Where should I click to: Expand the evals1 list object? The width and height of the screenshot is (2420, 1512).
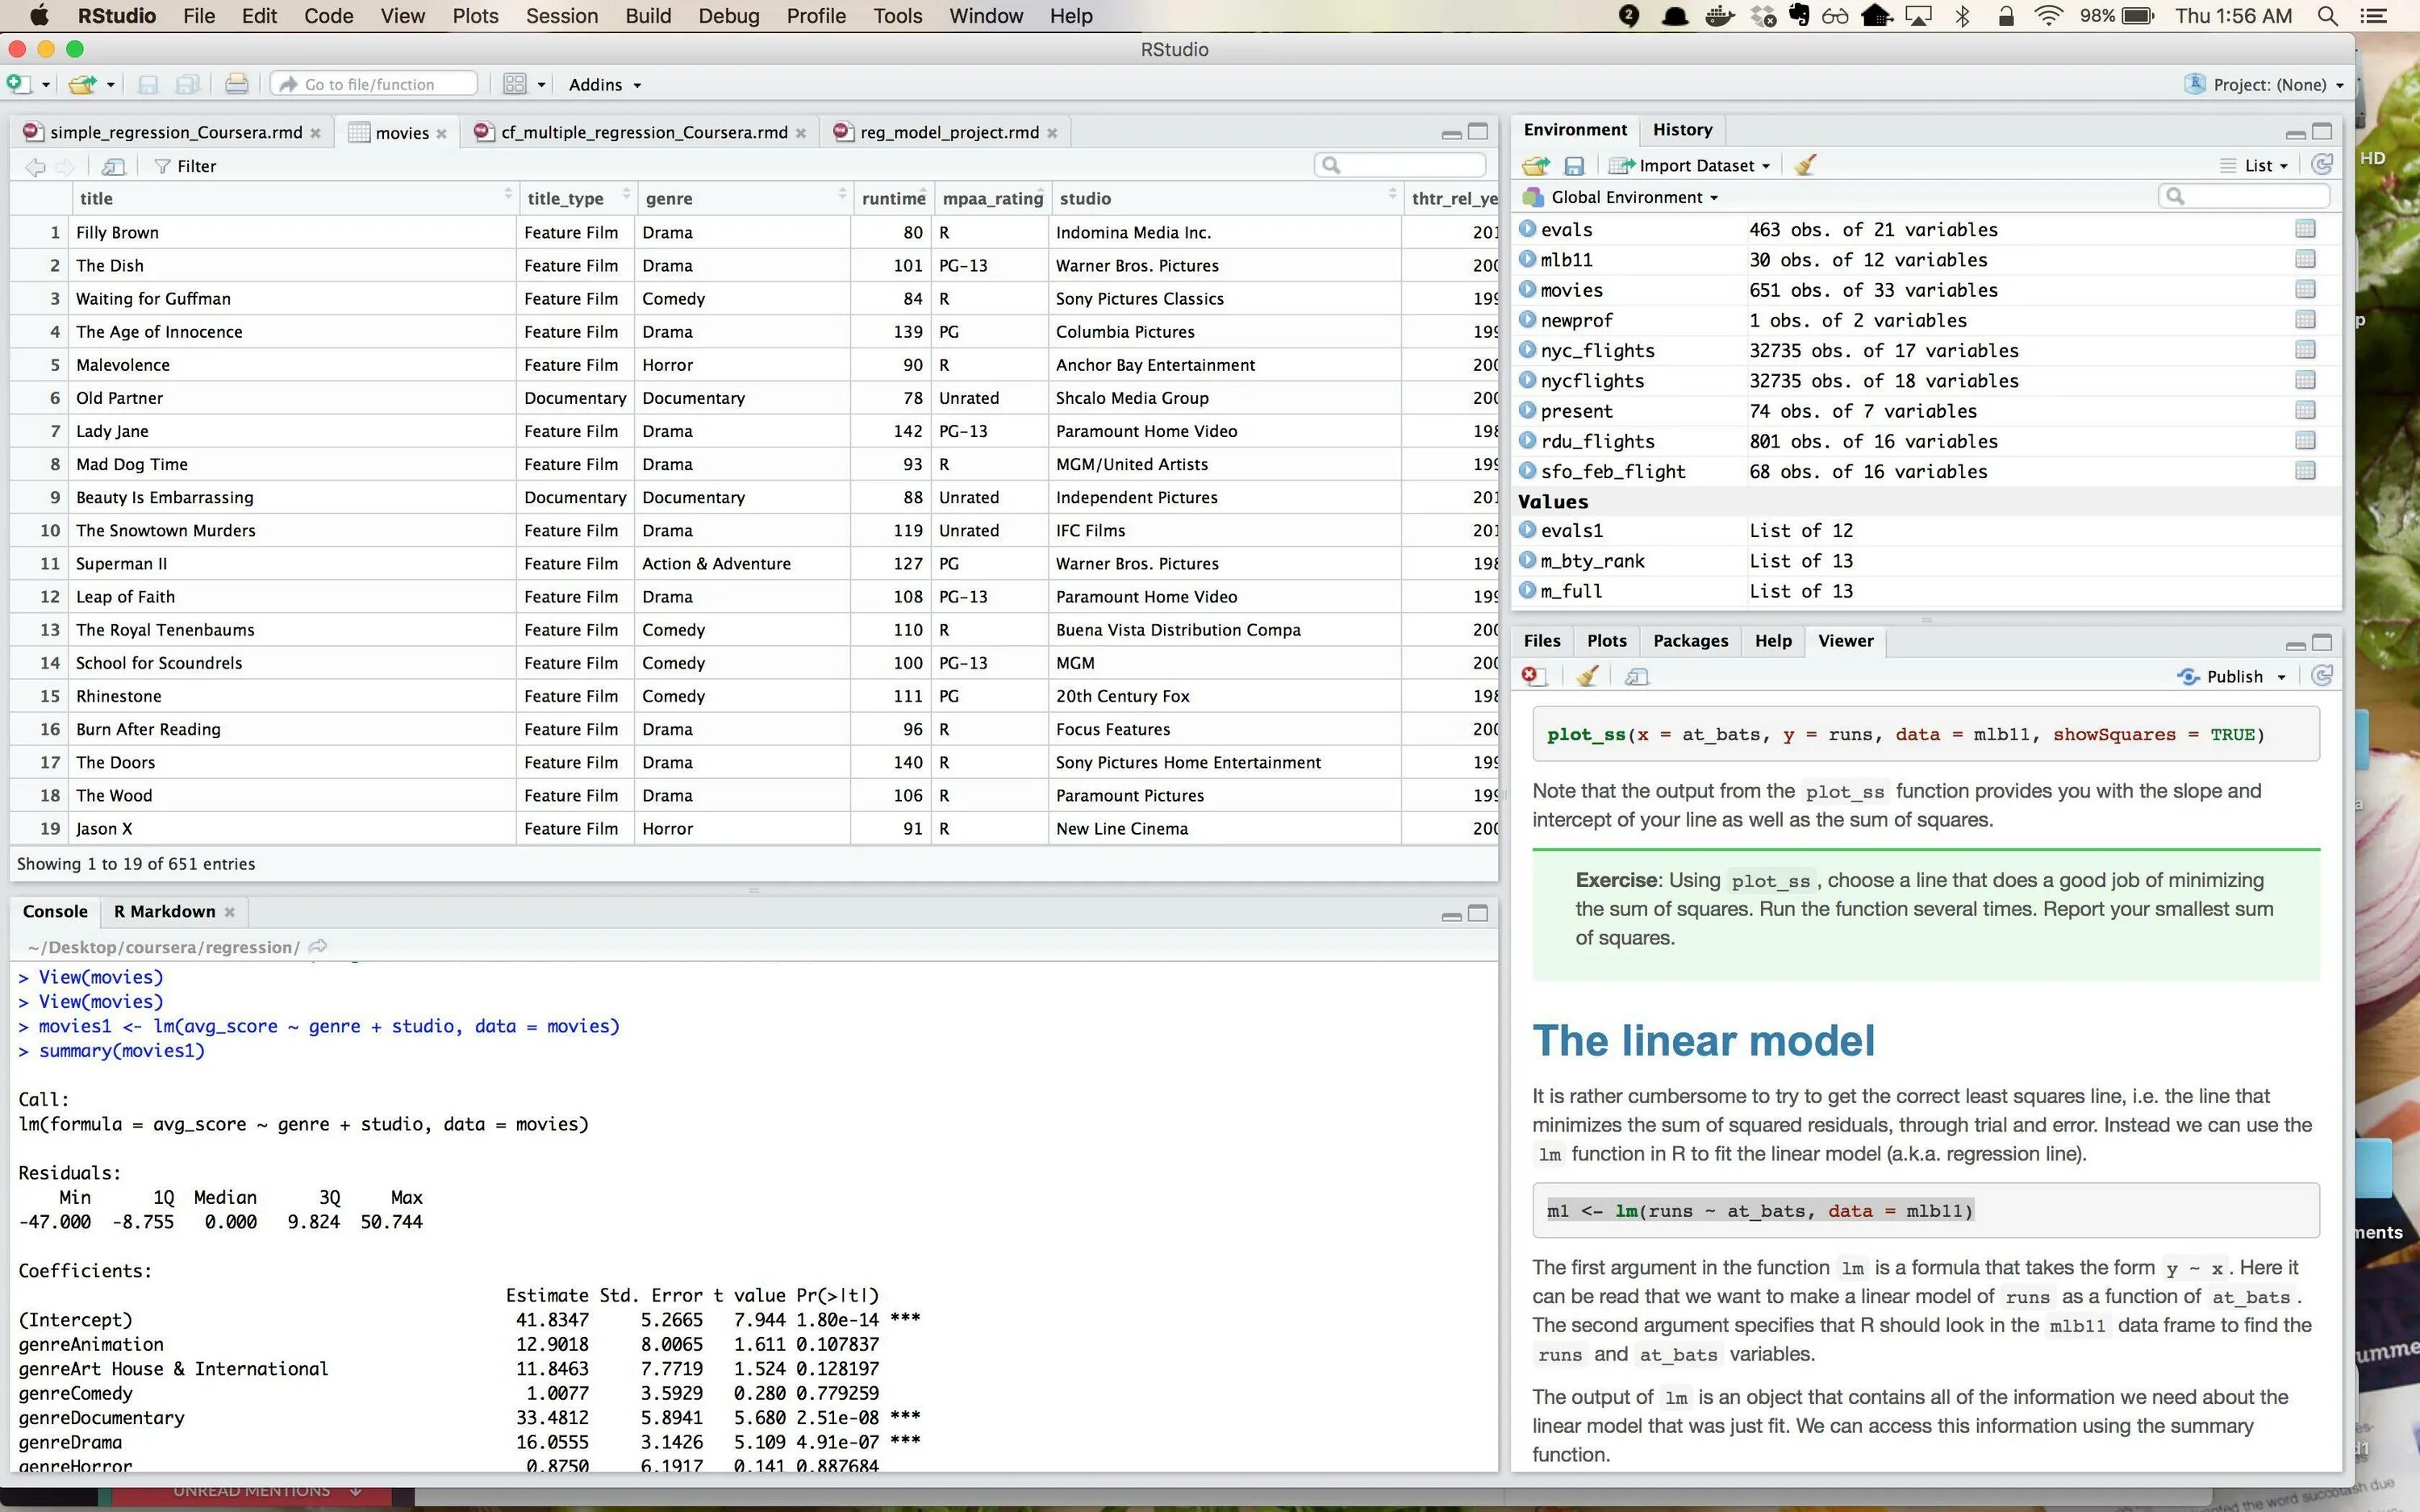(1527, 530)
